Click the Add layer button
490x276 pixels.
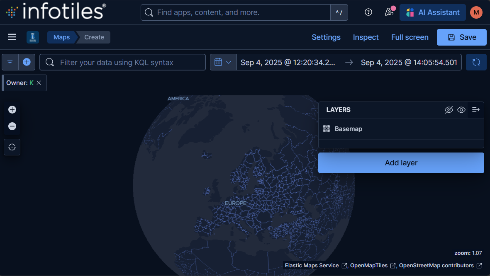pos(401,162)
